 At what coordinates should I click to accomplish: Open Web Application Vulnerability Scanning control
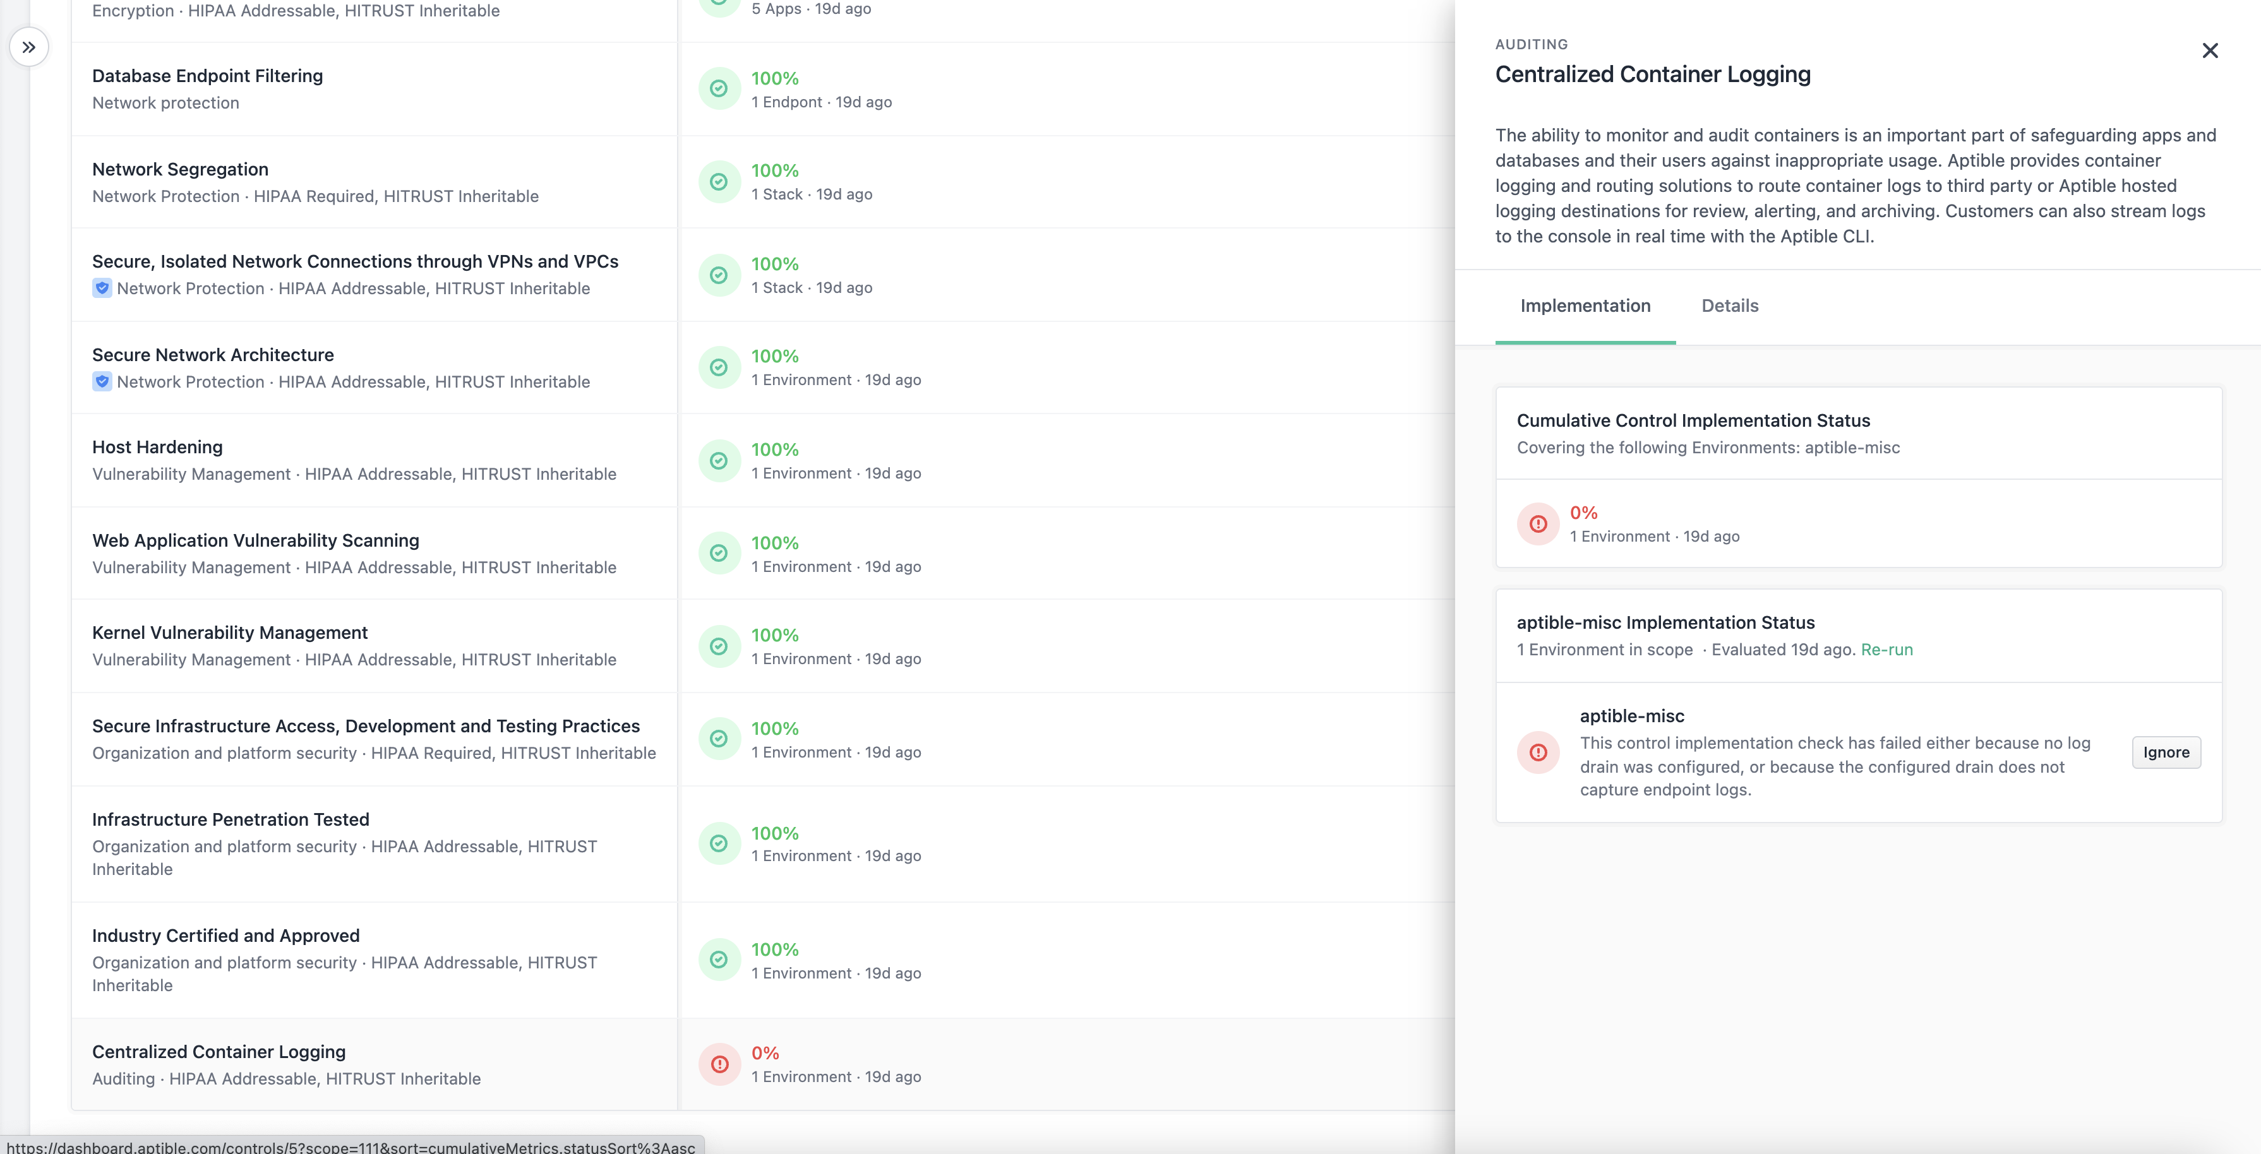[x=255, y=540]
